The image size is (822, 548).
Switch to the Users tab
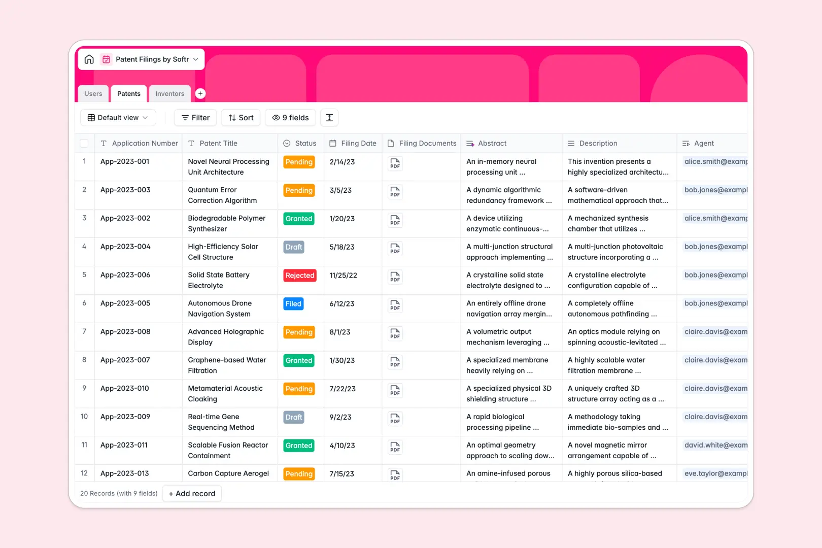93,93
